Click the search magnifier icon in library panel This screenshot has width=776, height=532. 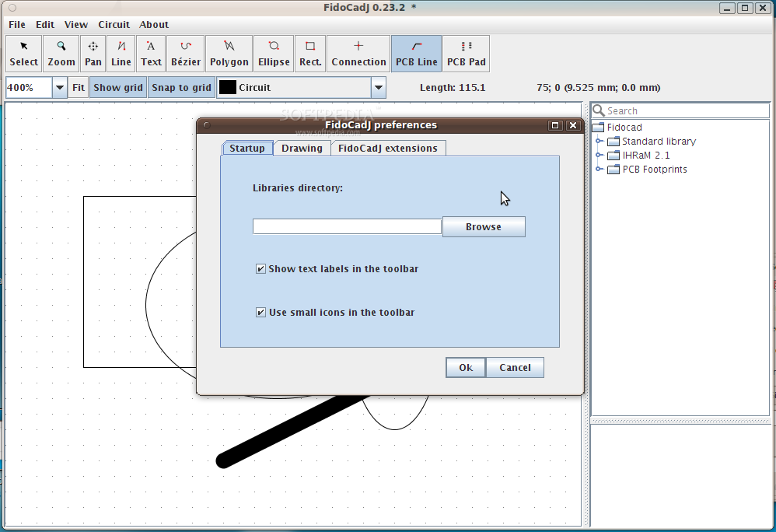[599, 110]
